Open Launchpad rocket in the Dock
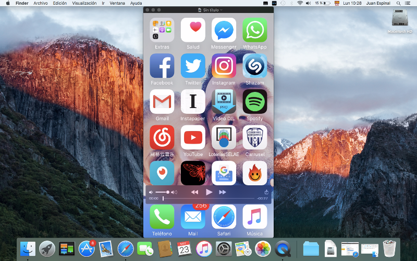Viewport: 417px width, 261px height. click(x=47, y=249)
